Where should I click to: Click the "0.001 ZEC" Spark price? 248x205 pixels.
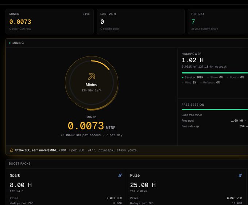[x=114, y=198]
